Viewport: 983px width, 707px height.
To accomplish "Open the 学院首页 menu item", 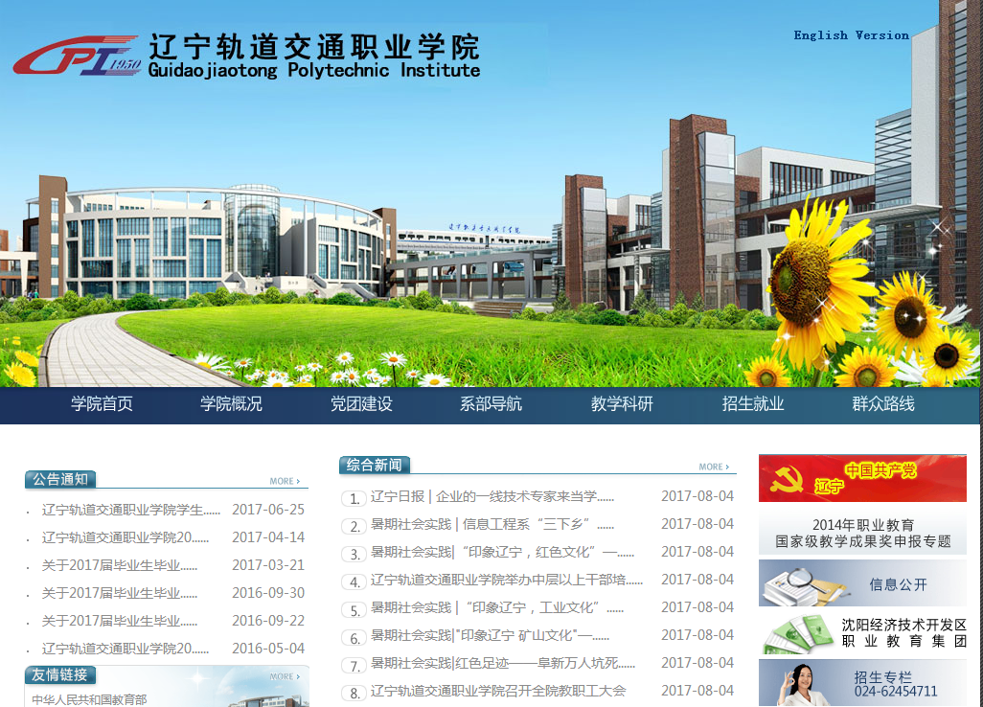I will (x=102, y=404).
